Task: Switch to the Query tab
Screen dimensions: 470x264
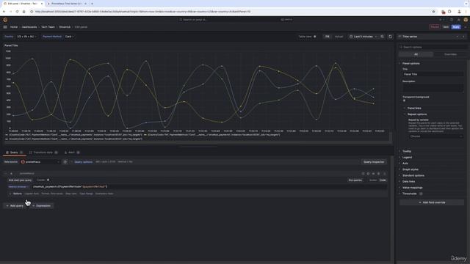Action: point(14,153)
